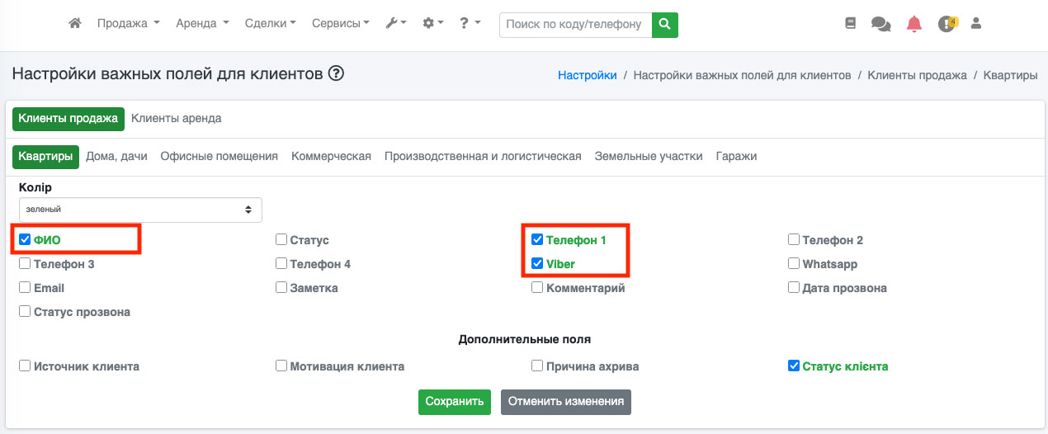Open the Колір color select dropdown
This screenshot has height=434, width=1048.
140,210
